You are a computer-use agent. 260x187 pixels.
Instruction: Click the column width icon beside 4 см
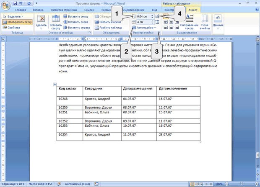point(134,22)
